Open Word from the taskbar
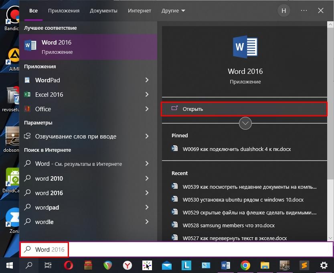The image size is (334, 273). (225, 265)
